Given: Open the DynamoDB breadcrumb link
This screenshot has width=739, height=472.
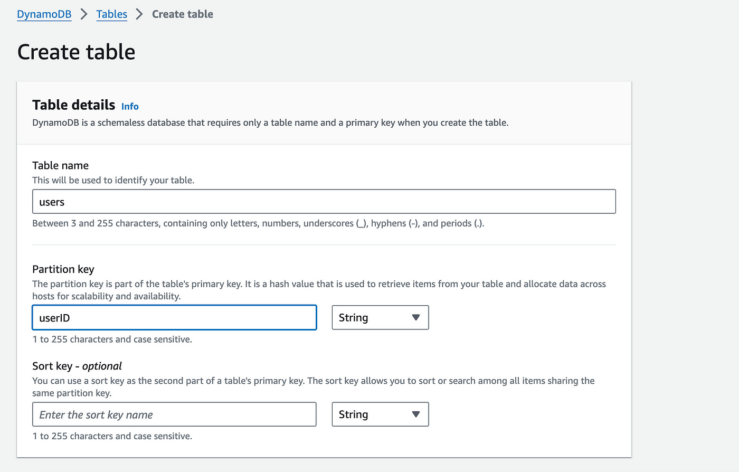Looking at the screenshot, I should click(x=44, y=14).
